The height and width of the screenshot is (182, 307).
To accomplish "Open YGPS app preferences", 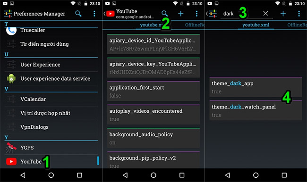I will point(51,148).
